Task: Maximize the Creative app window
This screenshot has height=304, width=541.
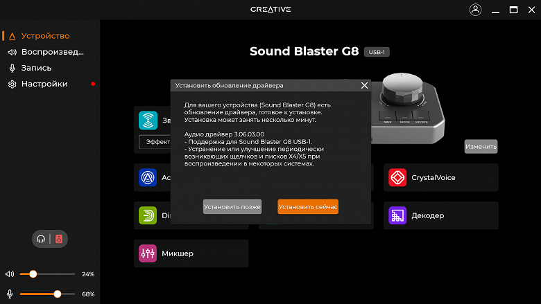Action: click(x=513, y=10)
